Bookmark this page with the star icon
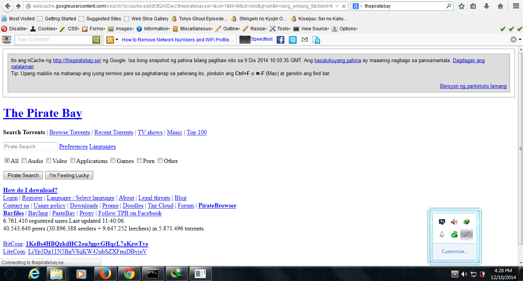The width and height of the screenshot is (523, 281). 462,6
